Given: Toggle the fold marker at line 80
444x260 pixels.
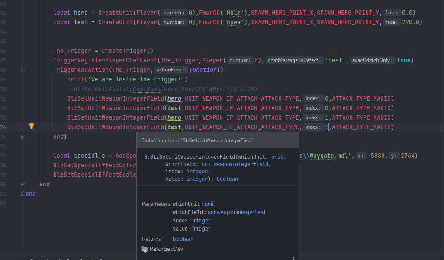Looking at the screenshot, I should (x=23, y=184).
